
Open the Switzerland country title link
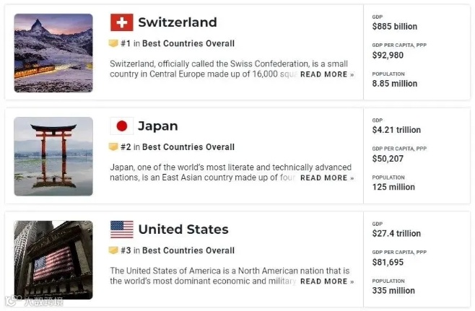(x=177, y=22)
